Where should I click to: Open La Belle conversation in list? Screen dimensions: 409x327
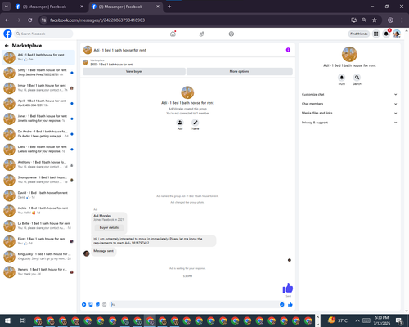[x=38, y=226]
